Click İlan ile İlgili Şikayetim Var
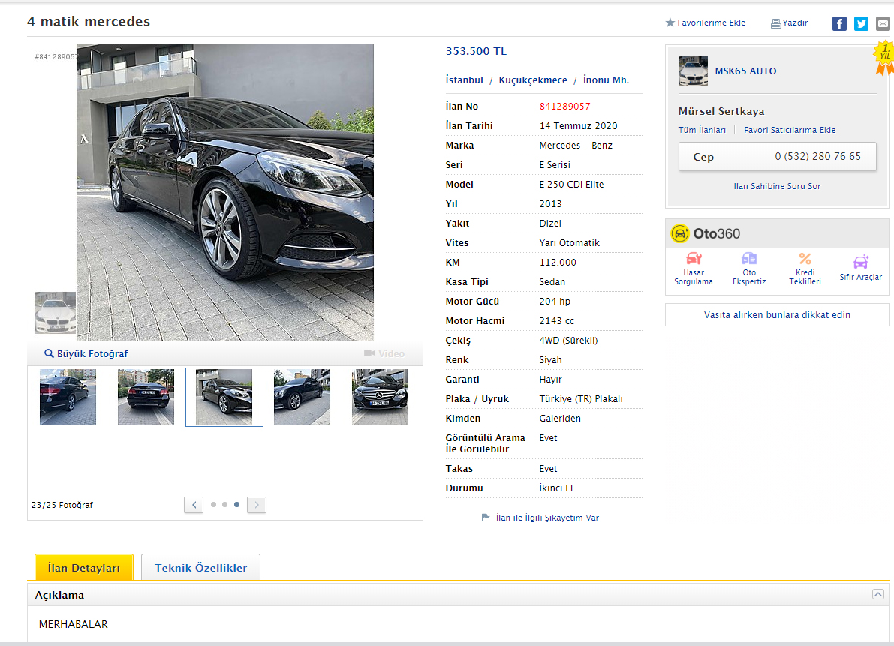This screenshot has height=646, width=894. [x=547, y=518]
